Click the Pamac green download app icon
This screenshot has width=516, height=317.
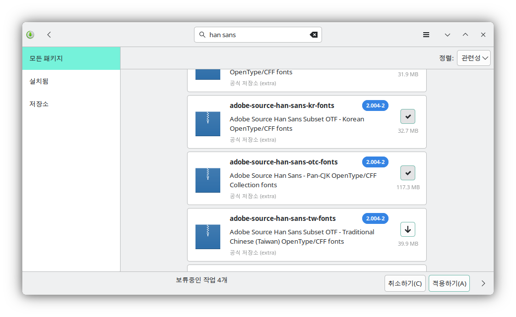pos(30,35)
